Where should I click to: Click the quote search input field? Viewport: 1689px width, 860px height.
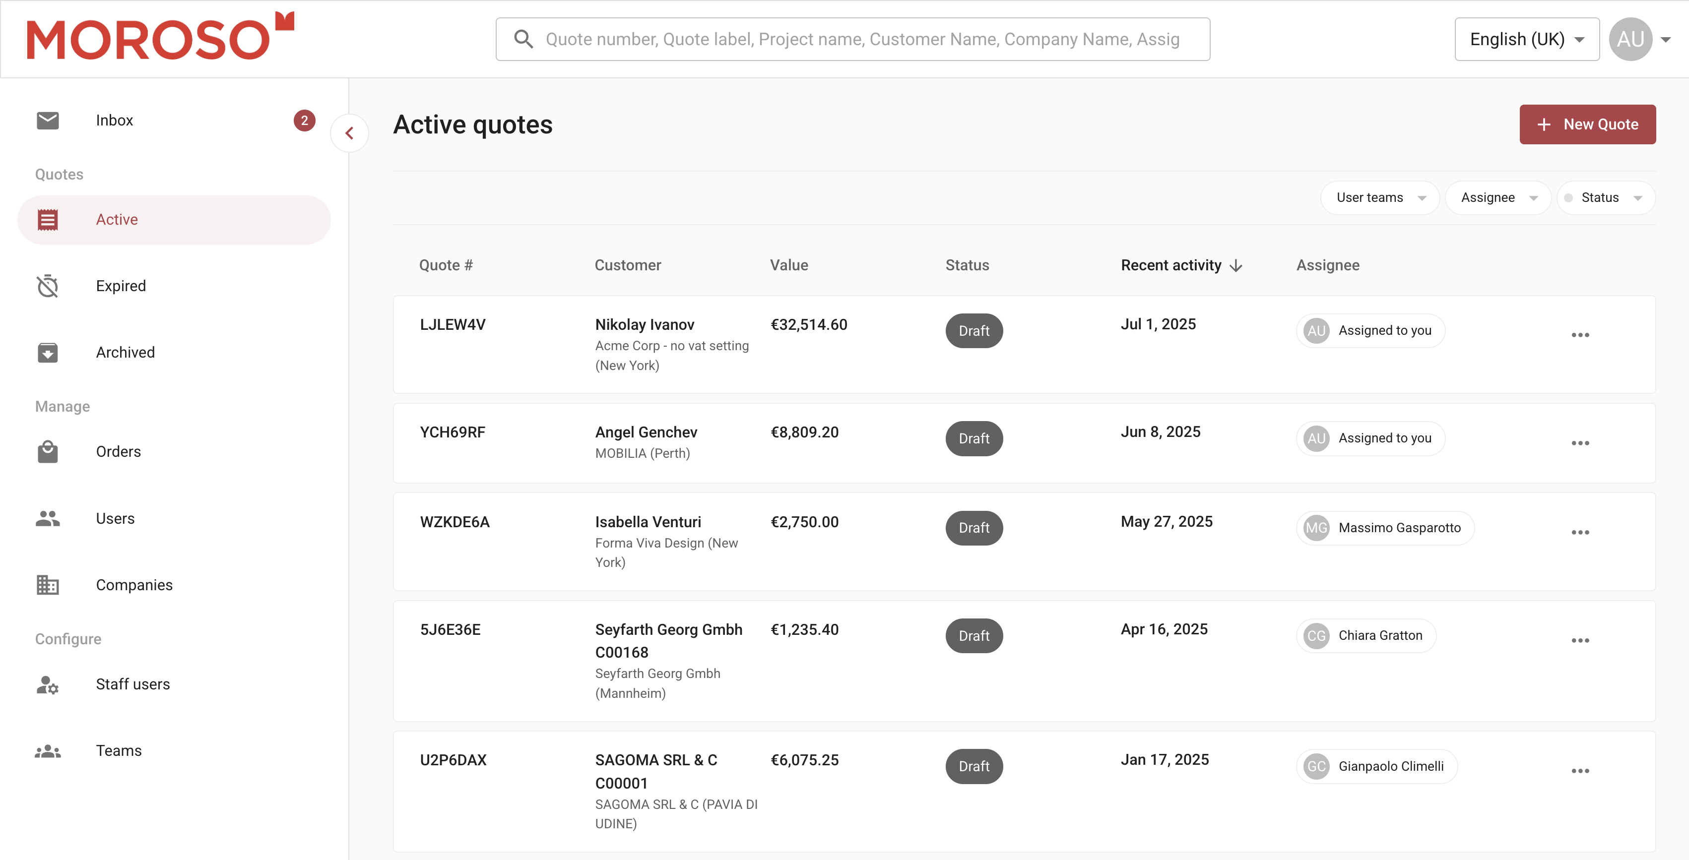[861, 39]
